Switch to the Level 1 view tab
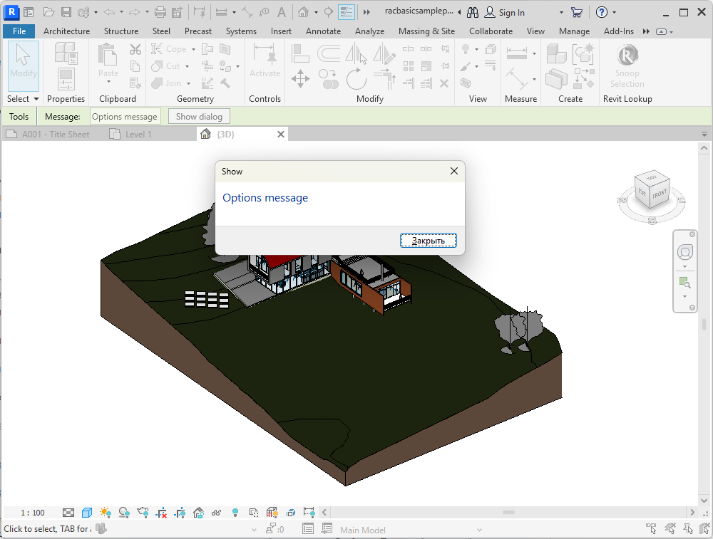The height and width of the screenshot is (539, 713). [138, 134]
